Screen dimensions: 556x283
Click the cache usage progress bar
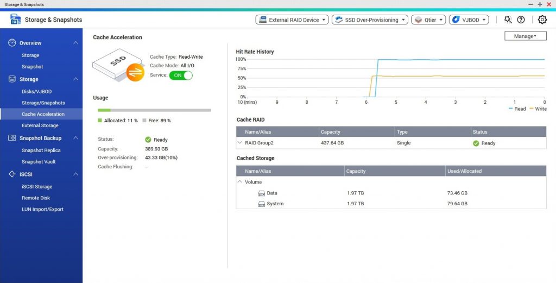tap(154, 110)
